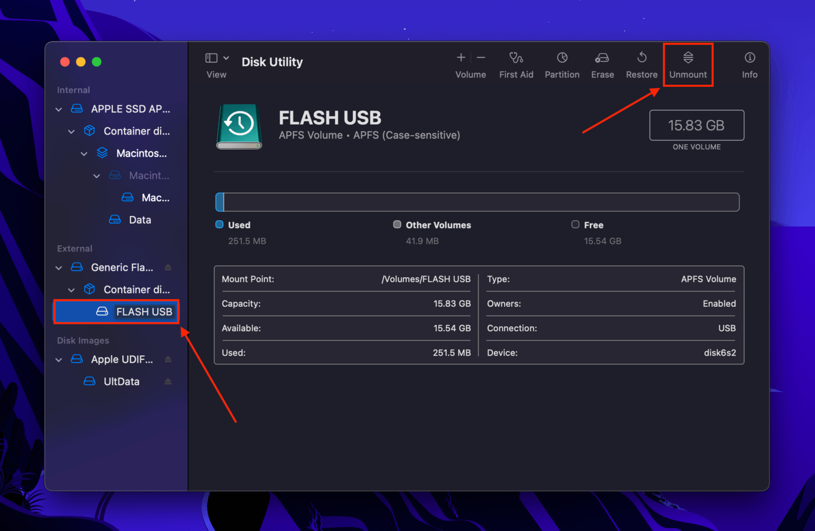Screen dimensions: 815x531
Task: Maximize the Disk Utility window
Action: coord(97,62)
